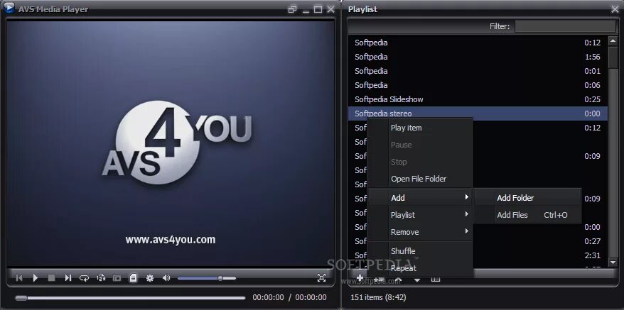Click the plus add-item playlist icon
Screen dimensions: 624x310
360,278
